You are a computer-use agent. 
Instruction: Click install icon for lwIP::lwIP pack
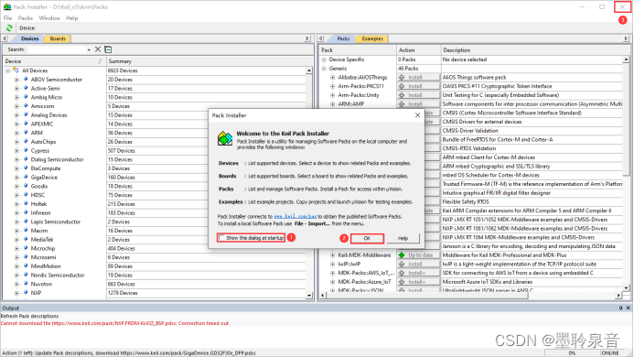(402, 264)
